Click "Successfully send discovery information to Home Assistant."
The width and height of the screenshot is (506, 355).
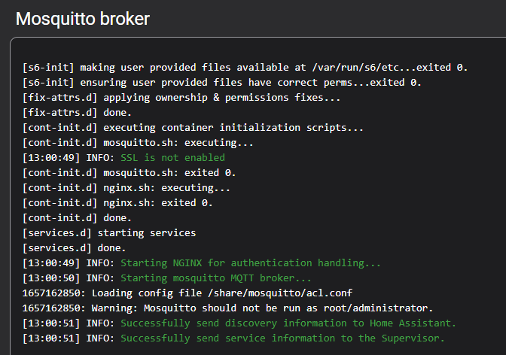(288, 323)
